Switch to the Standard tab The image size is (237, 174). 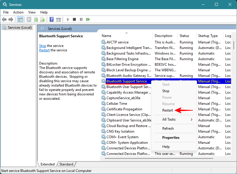(66, 164)
